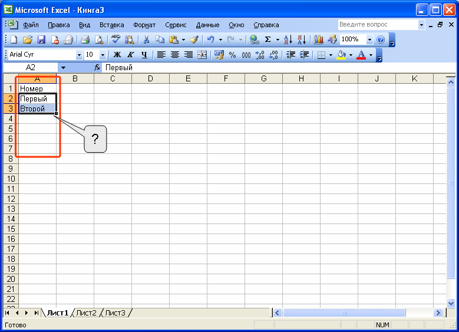The height and width of the screenshot is (332, 459).
Task: Apply yellow fill color bucket
Action: 341,55
